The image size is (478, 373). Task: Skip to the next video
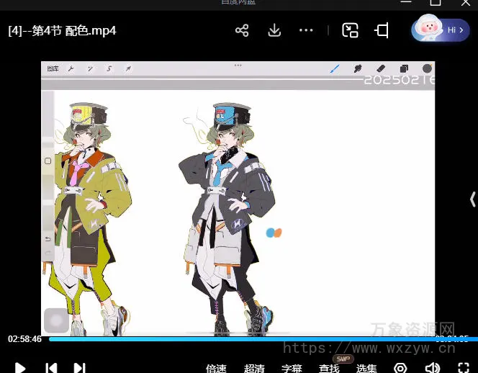(x=79, y=368)
